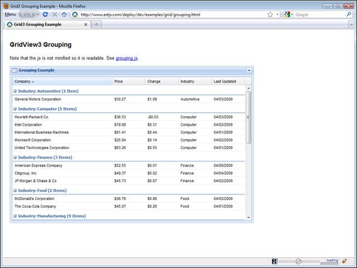Click the site identity icon in address bar
This screenshot has height=268, width=357.
click(x=75, y=15)
